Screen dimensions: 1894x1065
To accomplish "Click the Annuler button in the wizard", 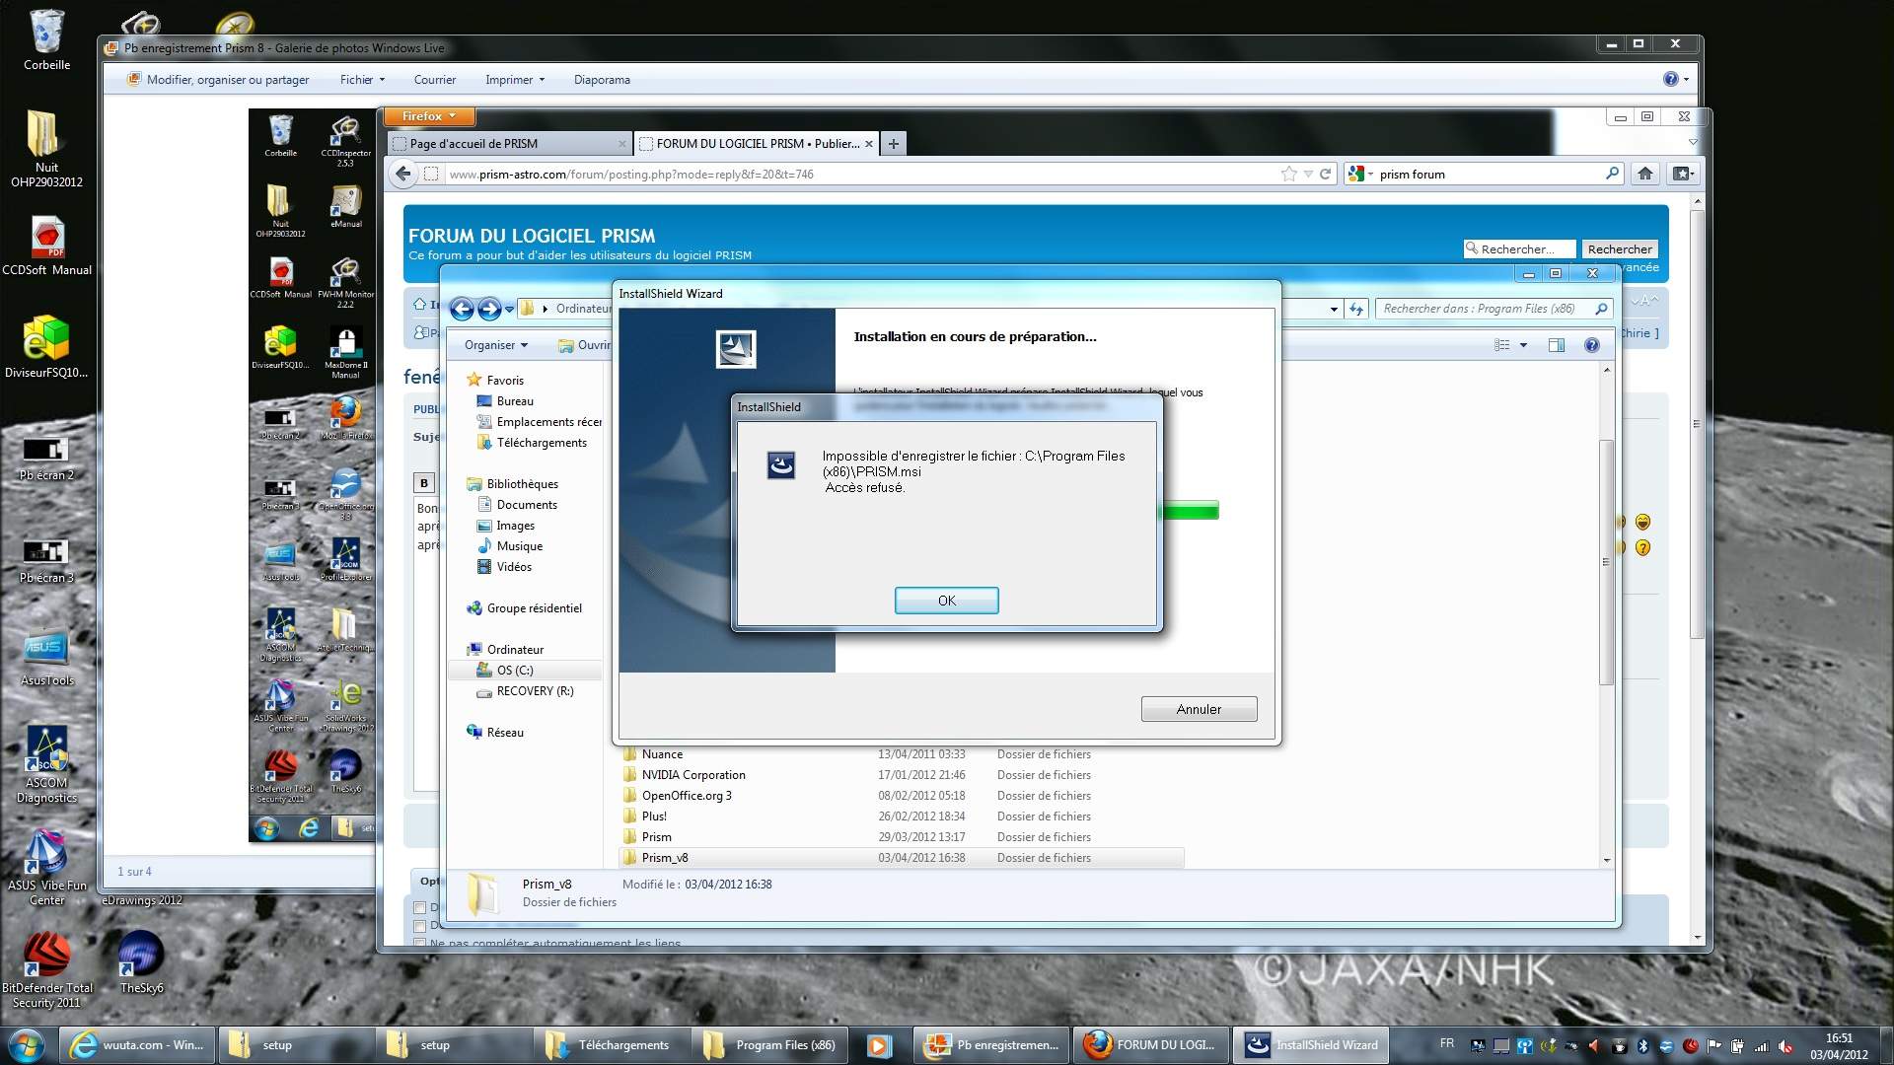I will [1198, 709].
